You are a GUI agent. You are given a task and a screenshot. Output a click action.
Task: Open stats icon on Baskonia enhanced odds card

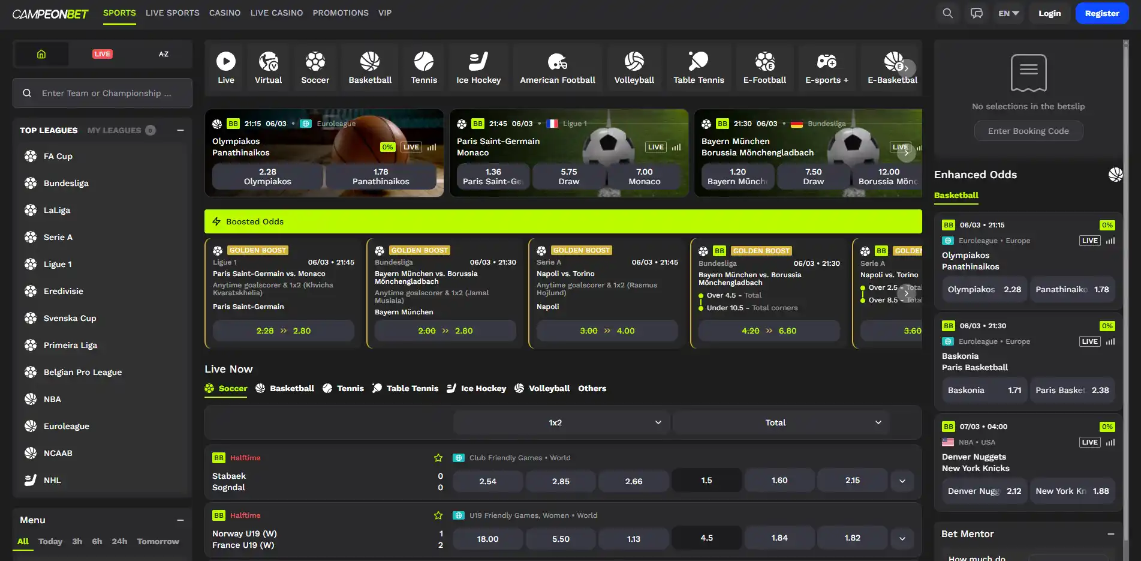tap(1110, 341)
